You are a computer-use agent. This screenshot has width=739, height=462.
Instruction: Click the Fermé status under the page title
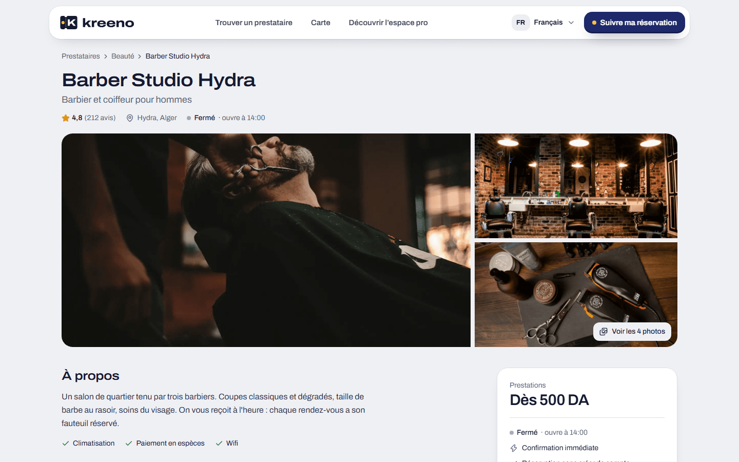coord(205,118)
